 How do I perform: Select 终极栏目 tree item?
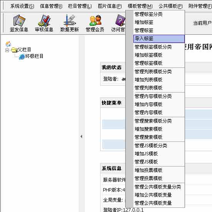pyautogui.click(x=34, y=56)
